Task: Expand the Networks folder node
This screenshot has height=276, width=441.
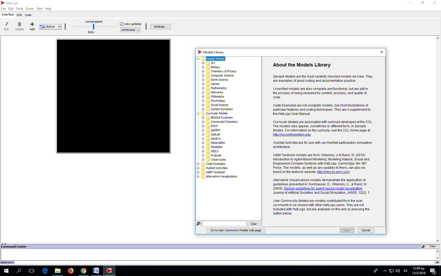Action: (x=203, y=92)
